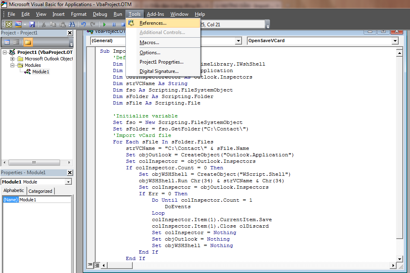The width and height of the screenshot is (410, 273).
Task: Open the View menu
Action: click(41, 14)
